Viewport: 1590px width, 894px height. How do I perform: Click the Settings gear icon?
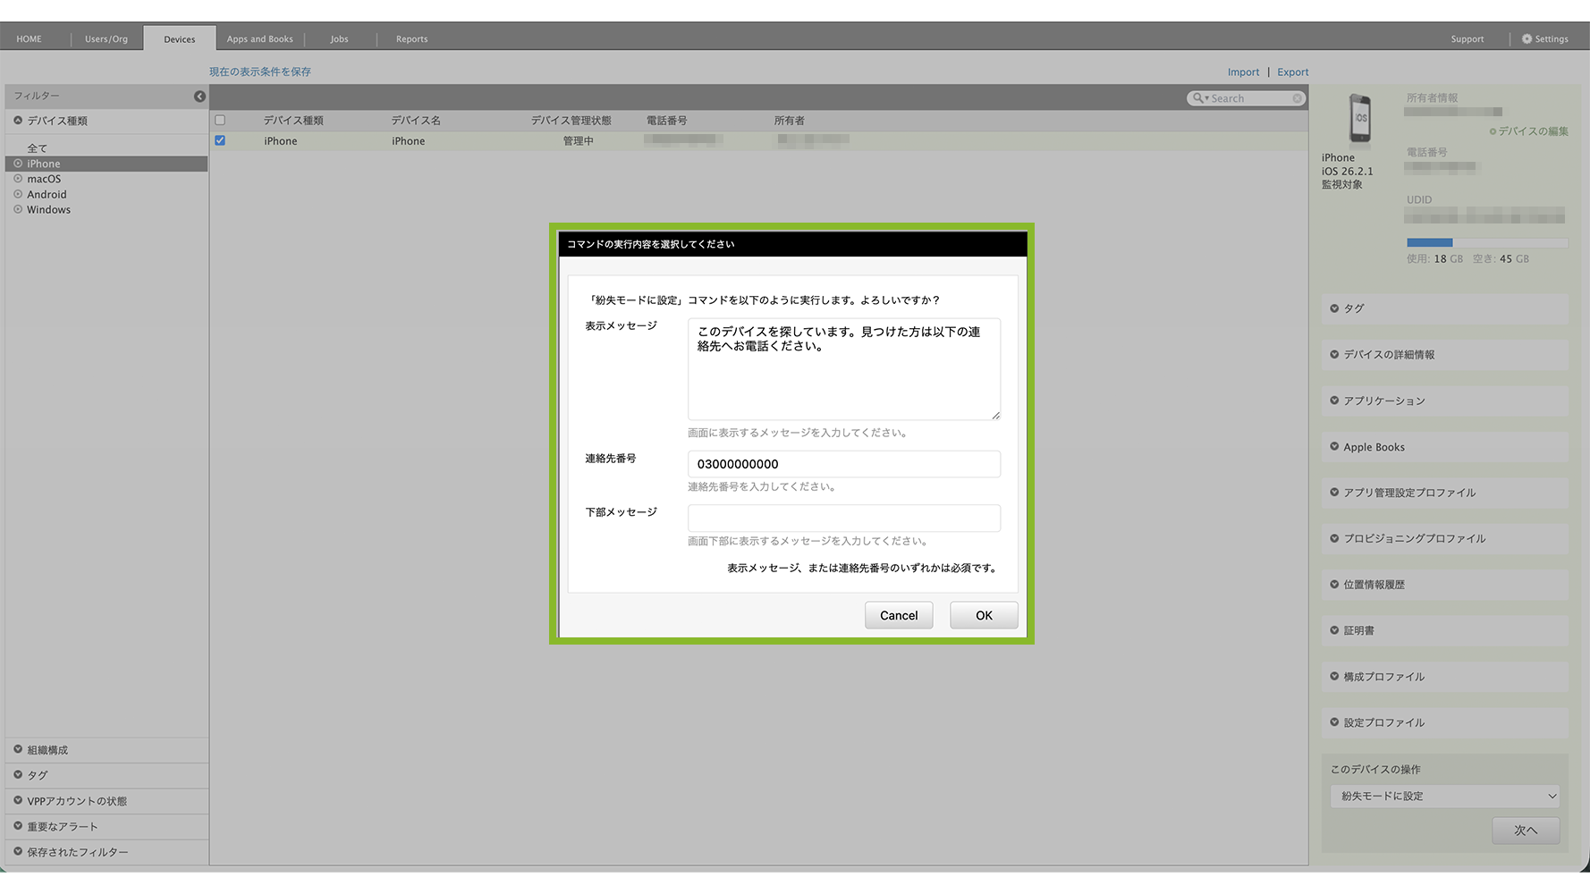coord(1527,39)
